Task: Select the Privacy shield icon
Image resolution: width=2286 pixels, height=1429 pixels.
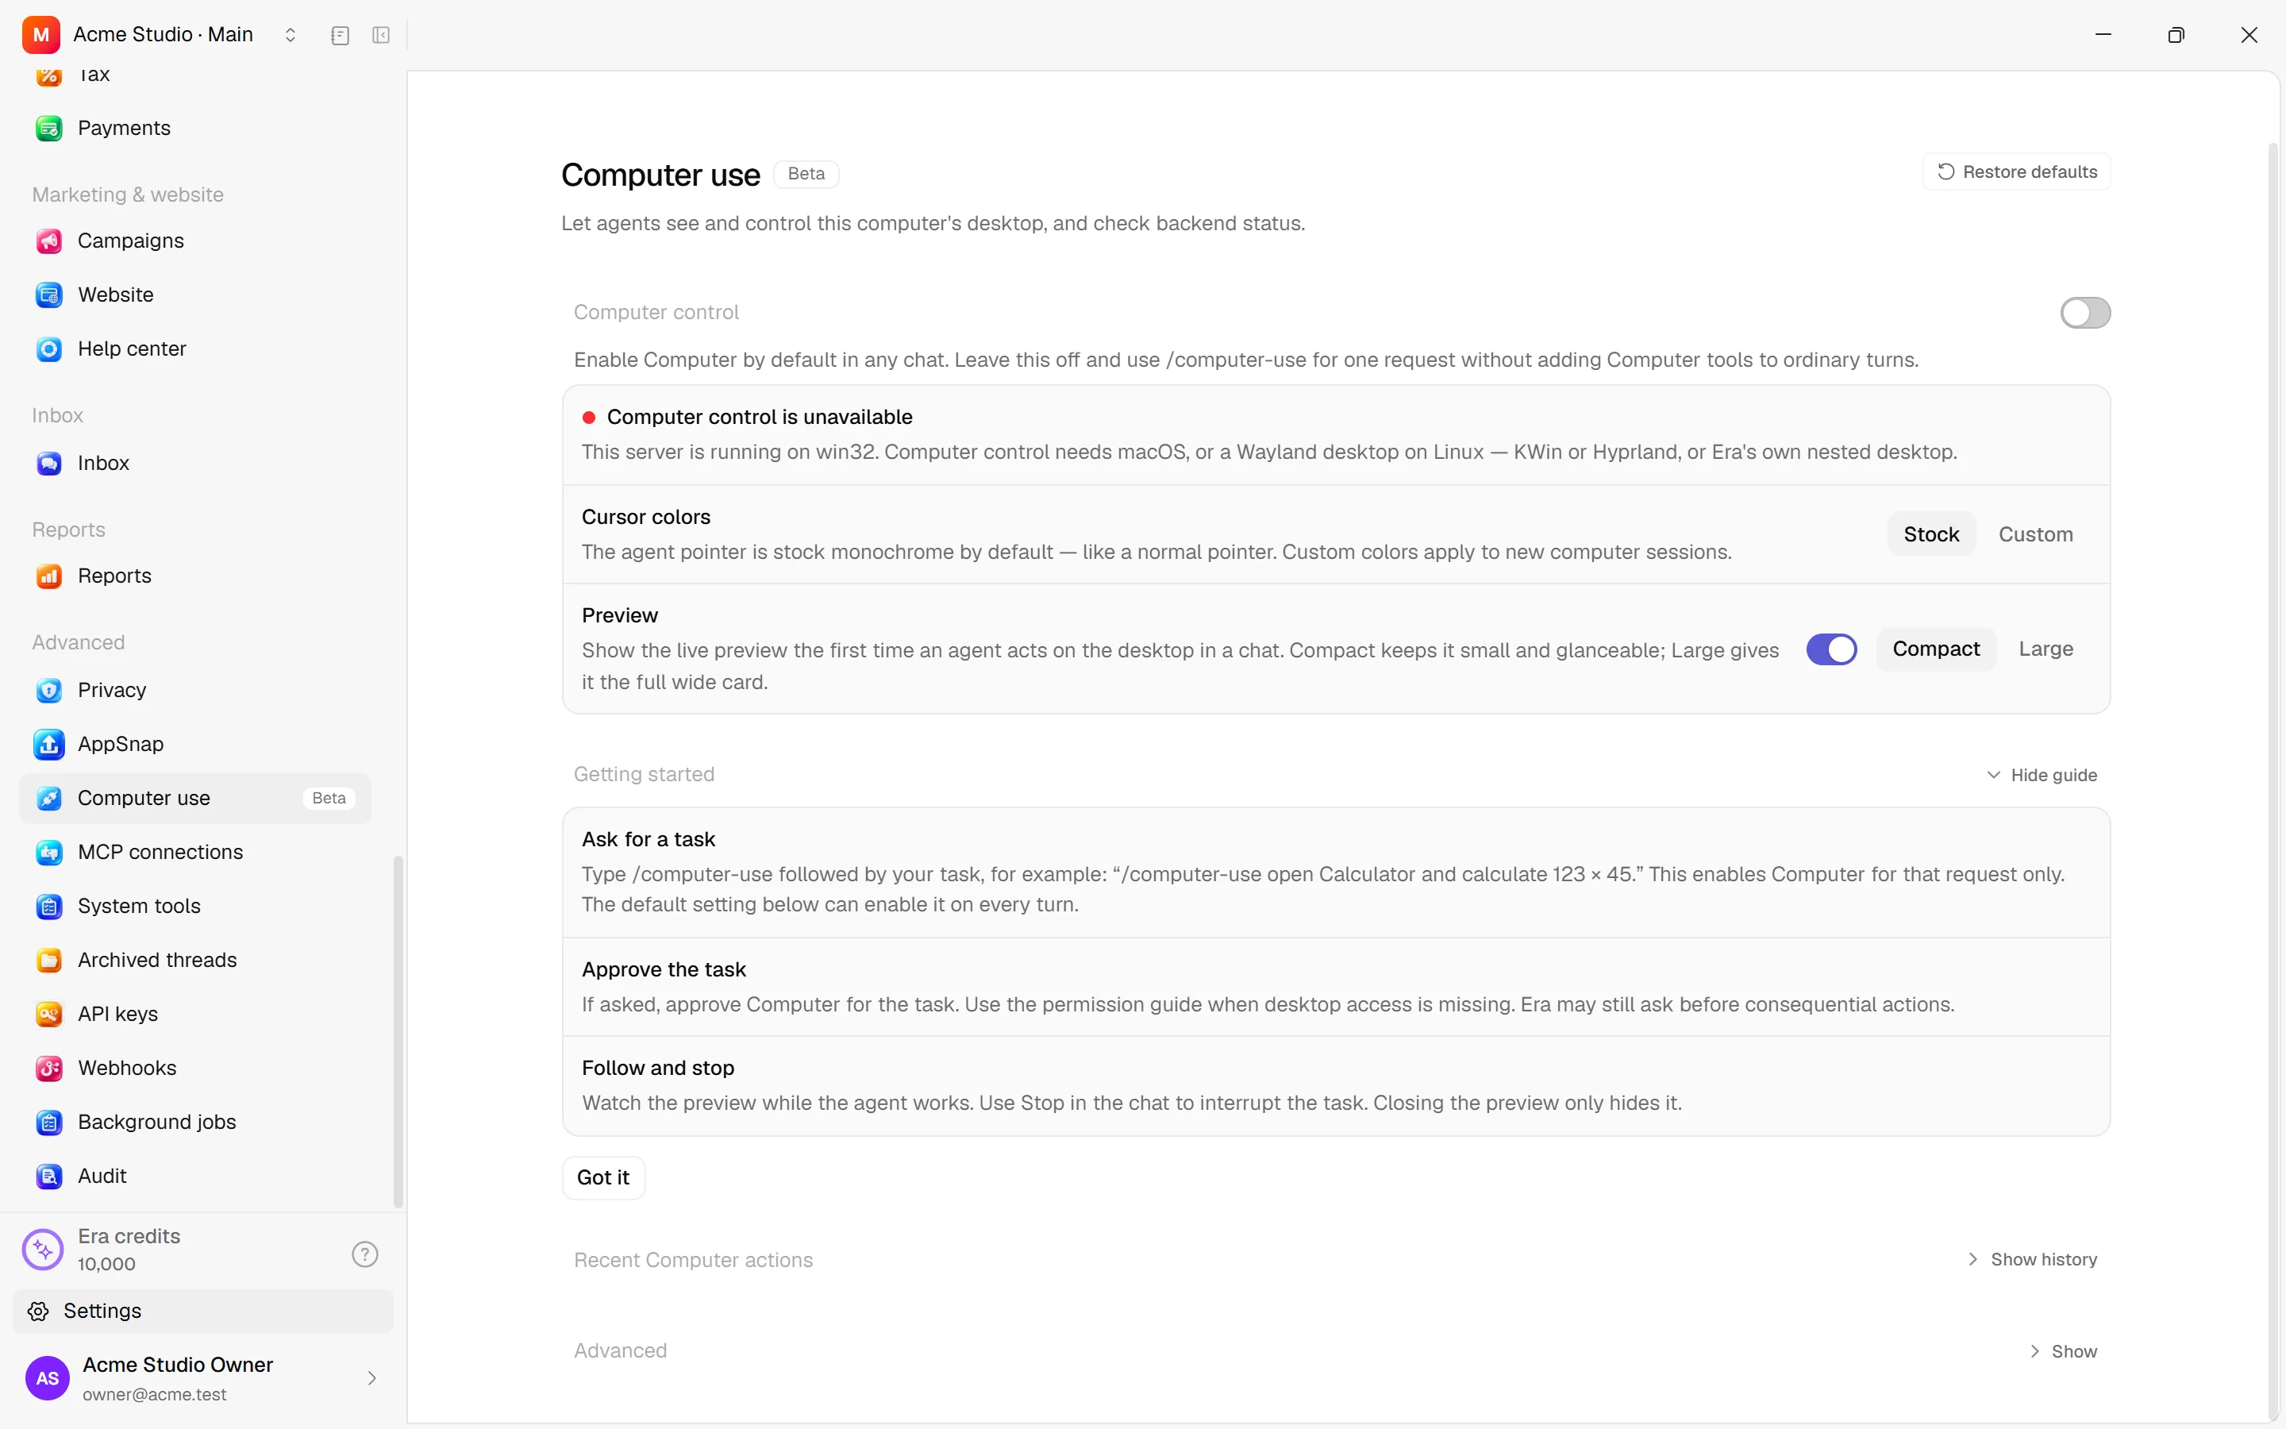Action: click(x=49, y=690)
